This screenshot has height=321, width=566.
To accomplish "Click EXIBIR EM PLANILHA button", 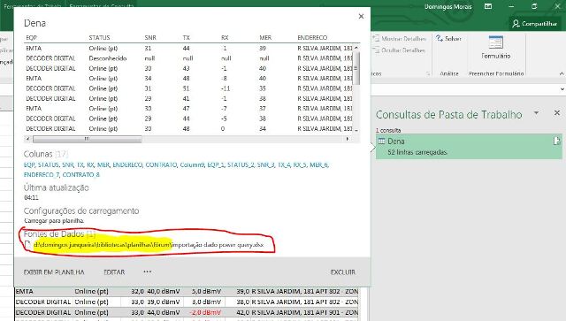I will 54,272.
